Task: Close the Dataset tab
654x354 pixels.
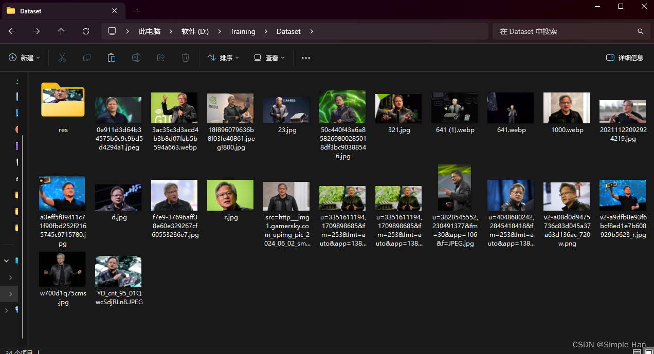Action: click(x=115, y=11)
